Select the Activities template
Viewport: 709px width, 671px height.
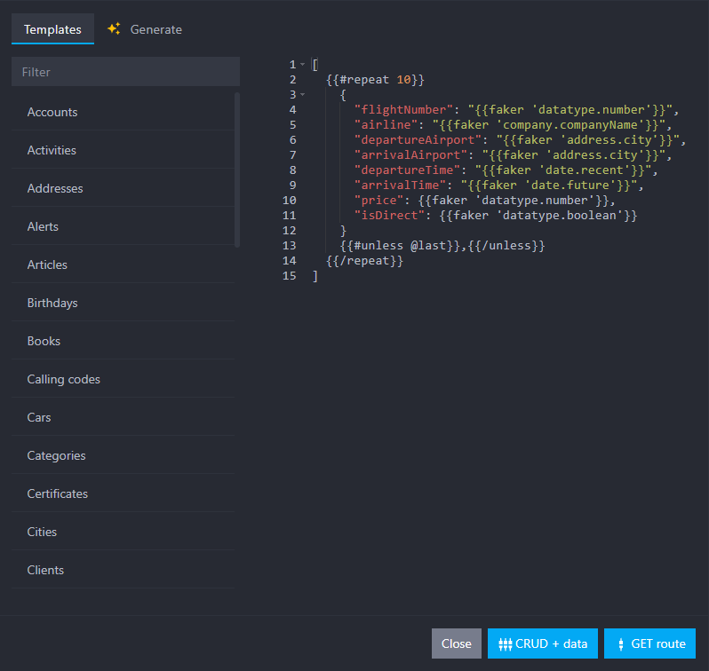coord(52,150)
